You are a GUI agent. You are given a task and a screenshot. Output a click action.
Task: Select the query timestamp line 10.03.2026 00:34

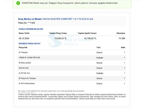click(51, 91)
